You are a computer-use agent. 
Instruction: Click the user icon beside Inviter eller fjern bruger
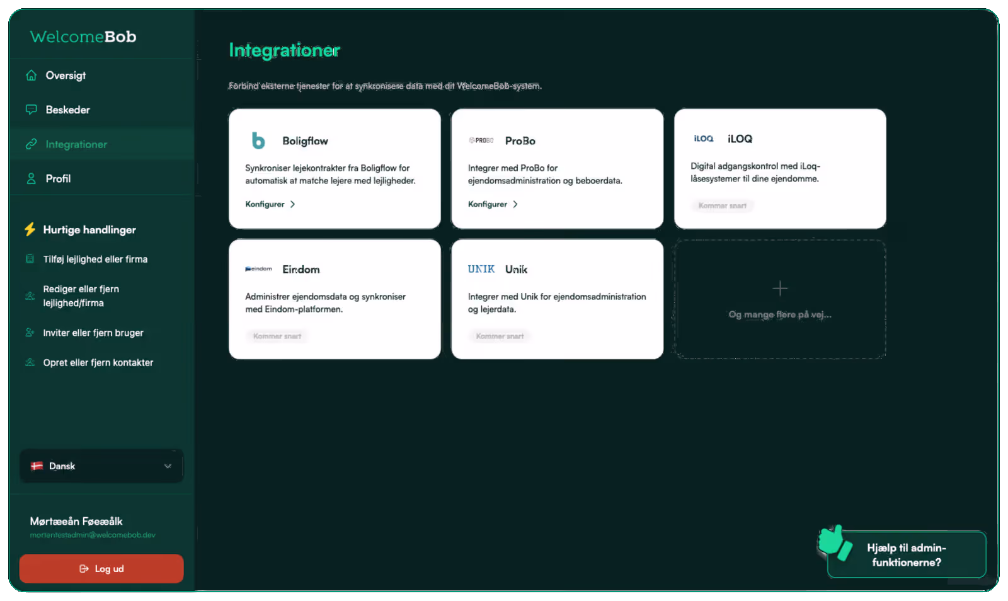[30, 333]
